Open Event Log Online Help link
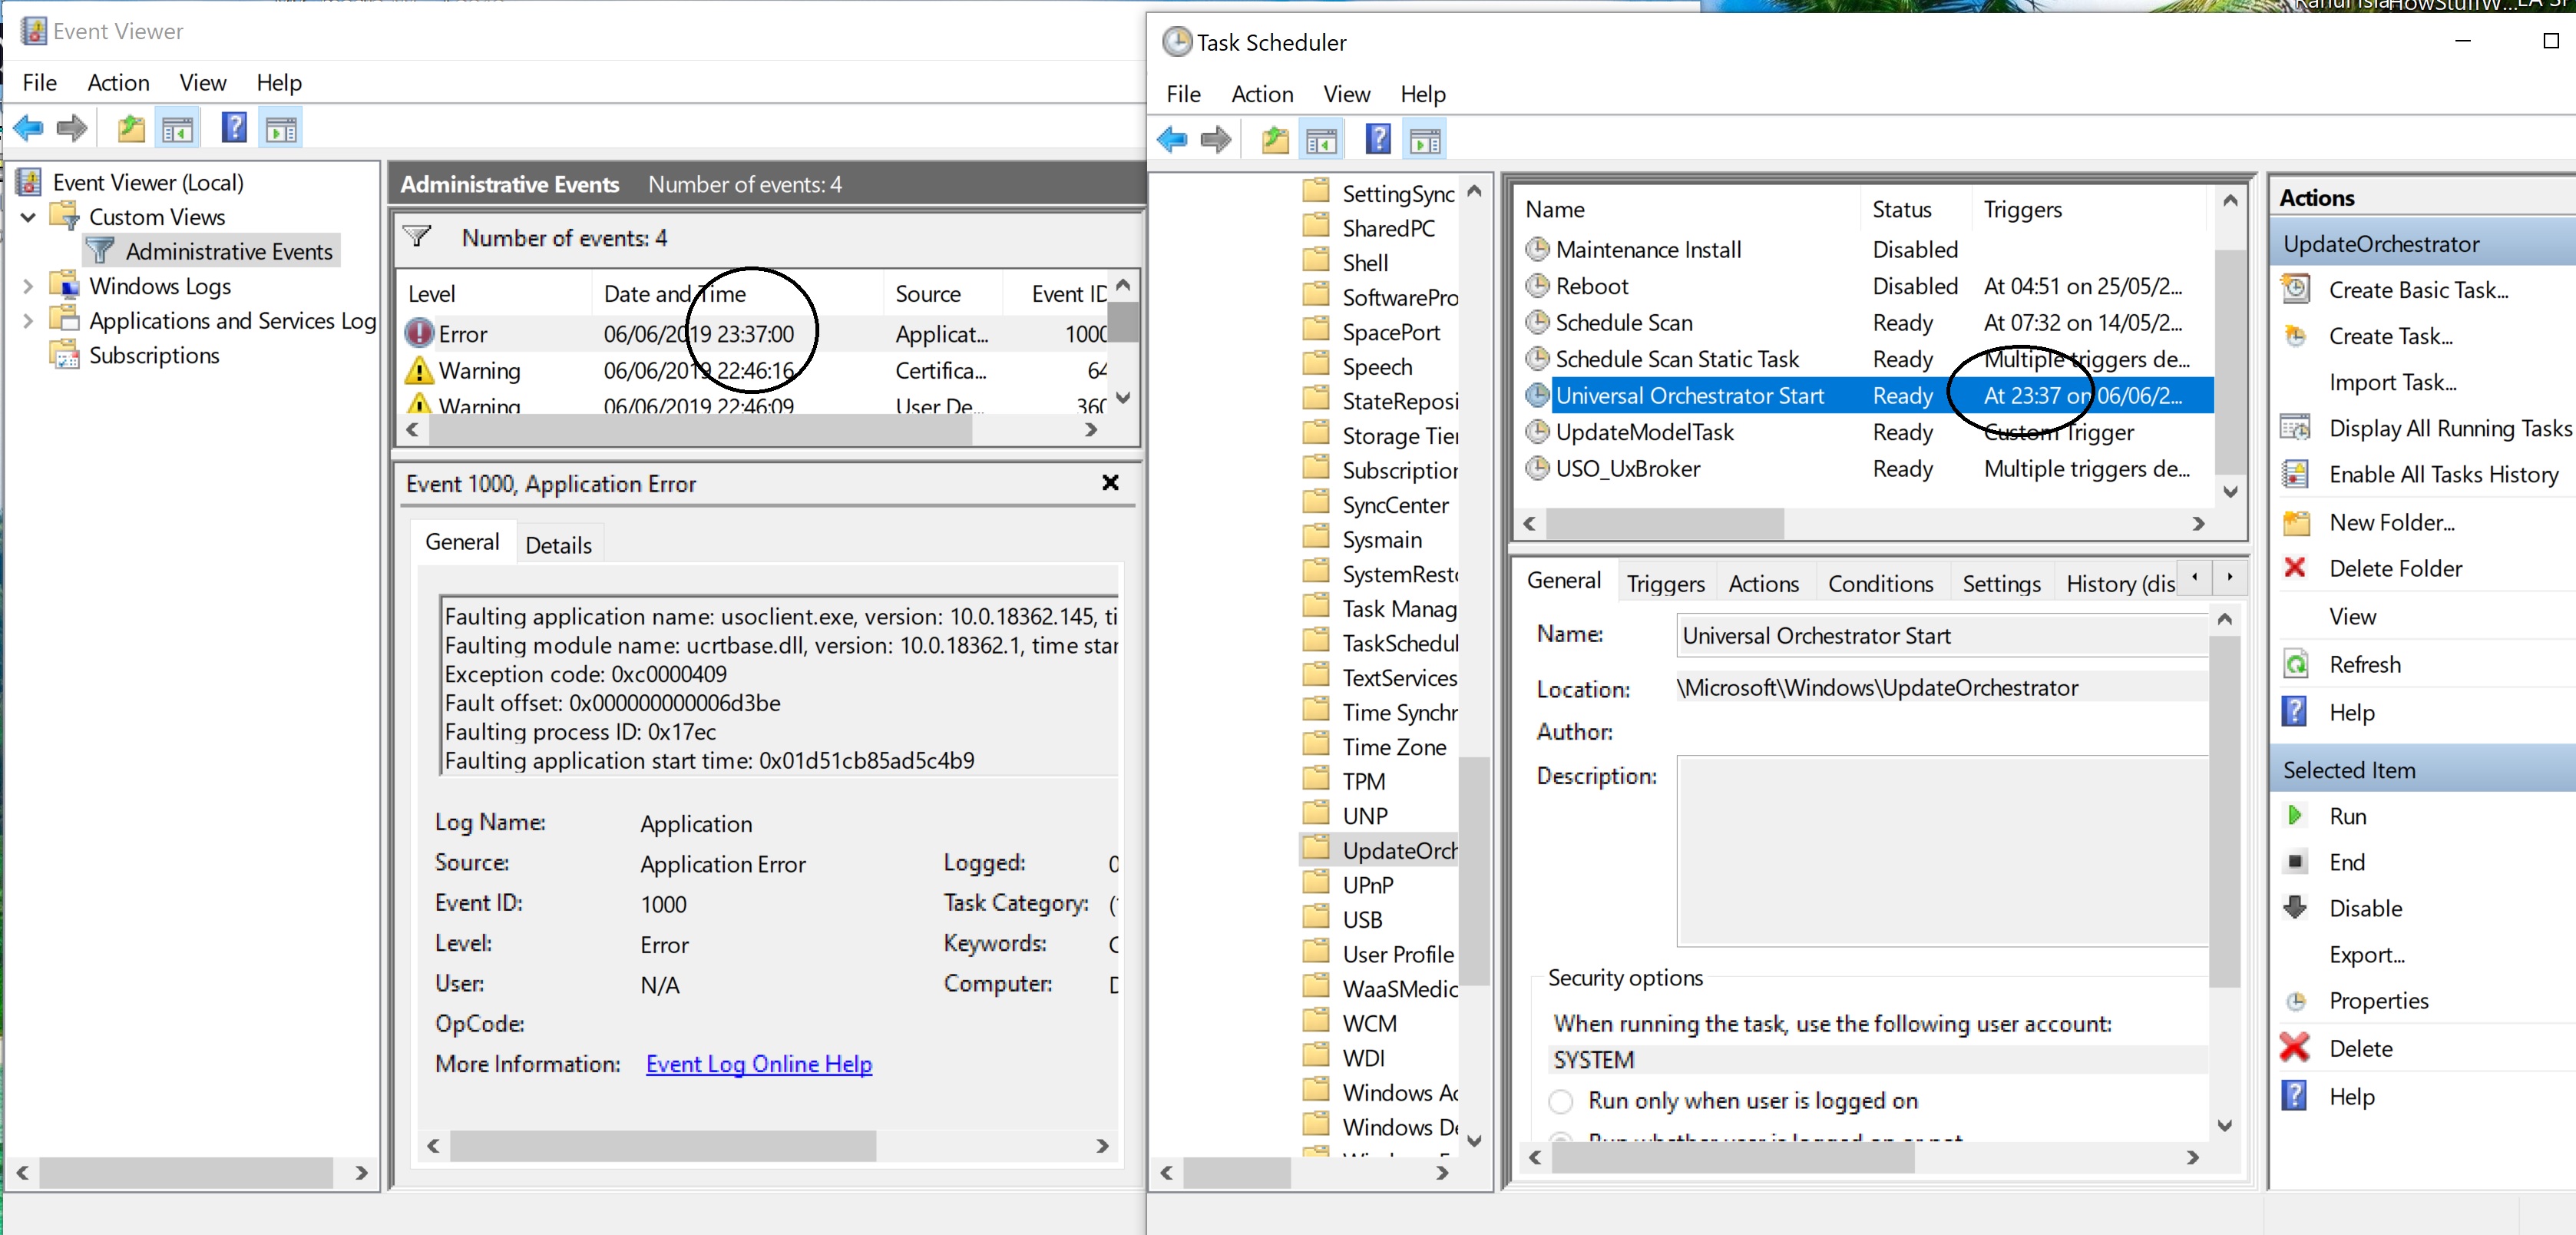This screenshot has width=2576, height=1235. click(758, 1064)
